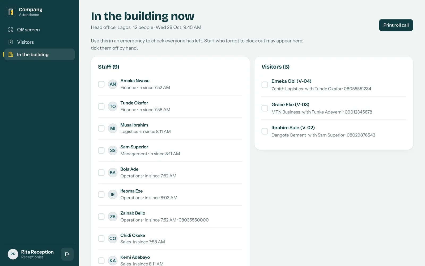Select In the building in sidebar
Viewport: 425px width, 266px height.
pos(40,55)
